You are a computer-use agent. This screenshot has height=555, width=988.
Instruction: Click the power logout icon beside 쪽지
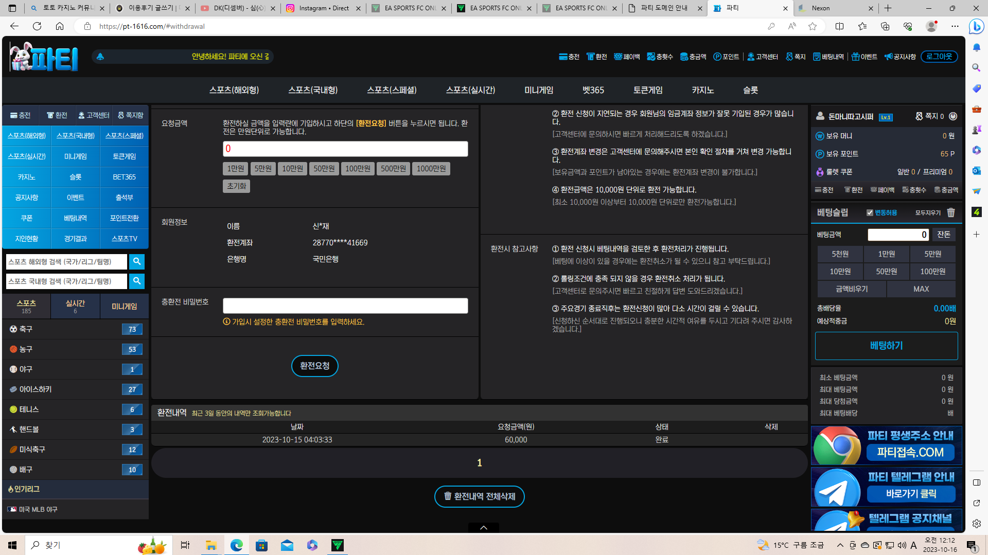click(953, 116)
